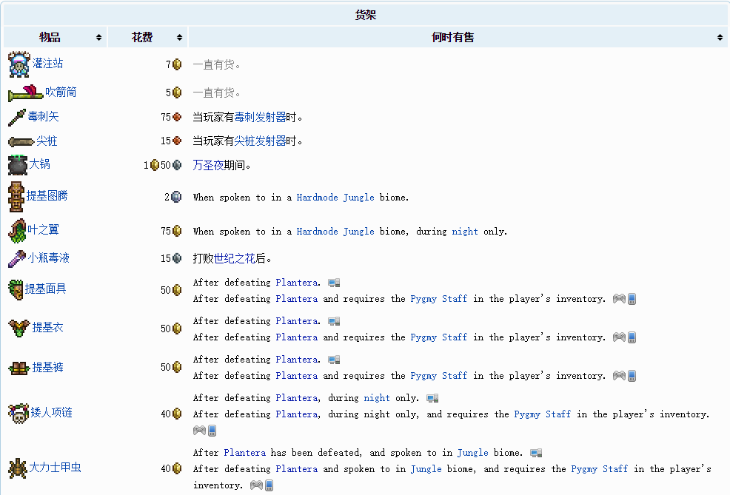Click the 吹箭筒 blowpipe icon
This screenshot has width=730, height=495.
click(26, 93)
